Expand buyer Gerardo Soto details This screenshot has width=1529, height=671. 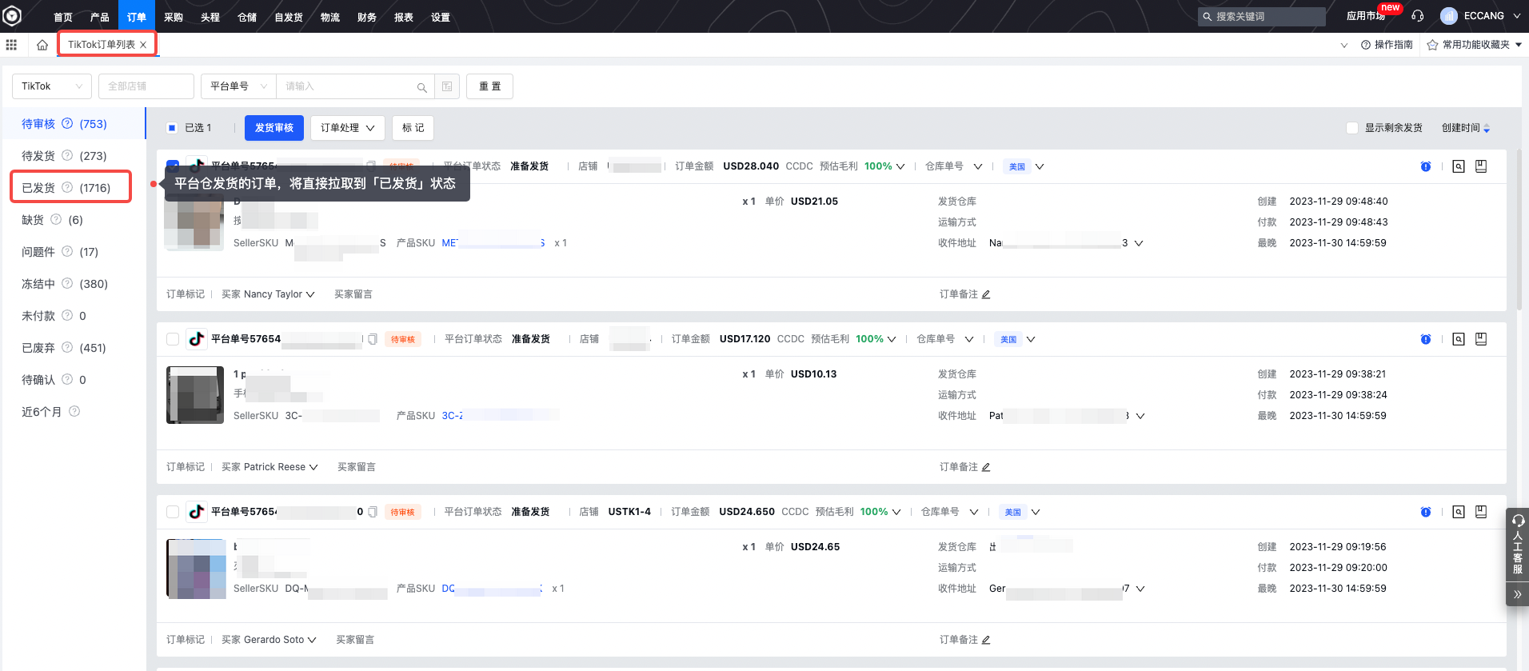(312, 640)
